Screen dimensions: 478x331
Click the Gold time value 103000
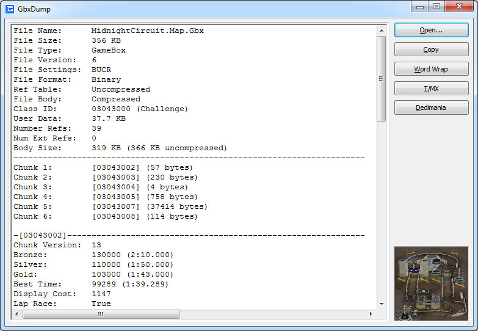tap(106, 274)
